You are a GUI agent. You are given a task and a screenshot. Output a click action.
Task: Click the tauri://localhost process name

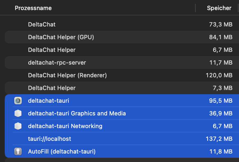pyautogui.click(x=49, y=139)
